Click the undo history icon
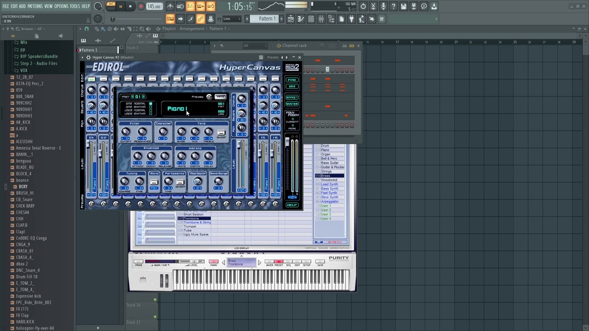Screen dimensions: 589x331 [x=363, y=6]
